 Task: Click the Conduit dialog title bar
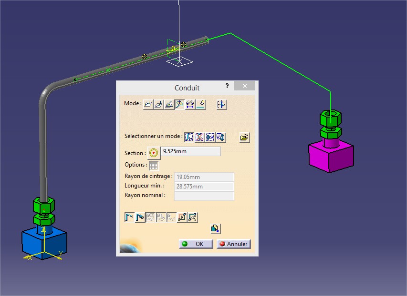pyautogui.click(x=187, y=88)
